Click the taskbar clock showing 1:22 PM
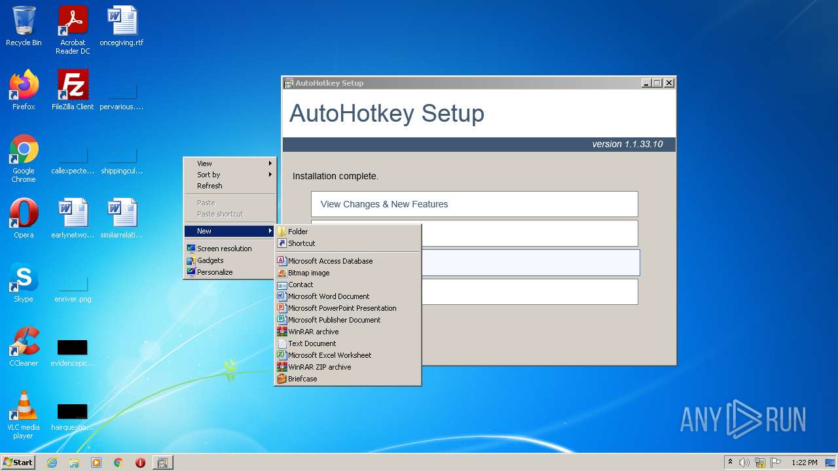This screenshot has width=838, height=471. [x=805, y=462]
